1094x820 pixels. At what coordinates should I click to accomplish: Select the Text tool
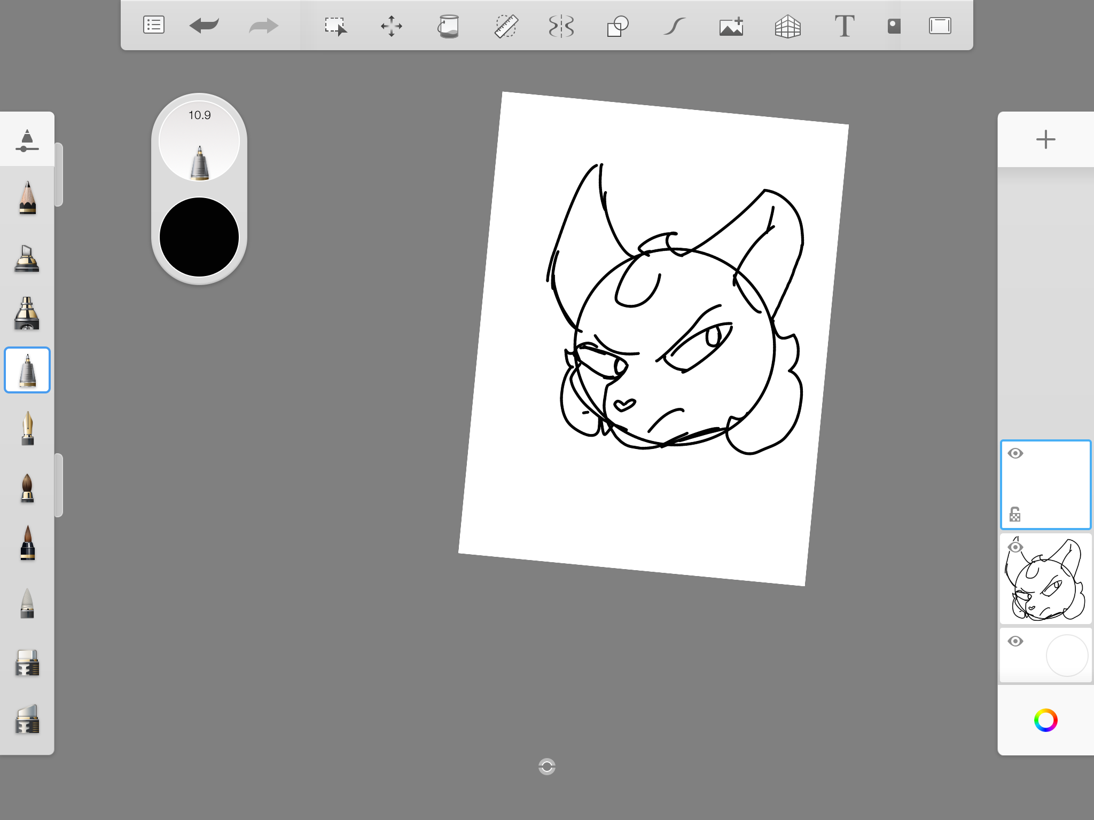coord(844,26)
